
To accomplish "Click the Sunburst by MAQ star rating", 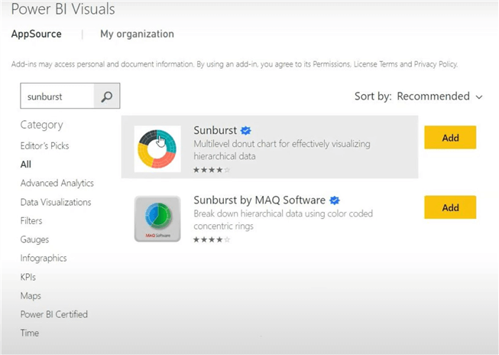I will click(212, 239).
